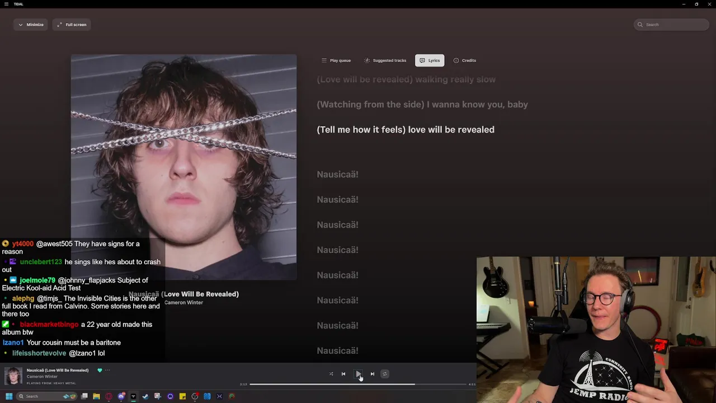Jump to lyric '(Tell me how it feels)'
Viewport: 716px width, 403px height.
[361, 129]
